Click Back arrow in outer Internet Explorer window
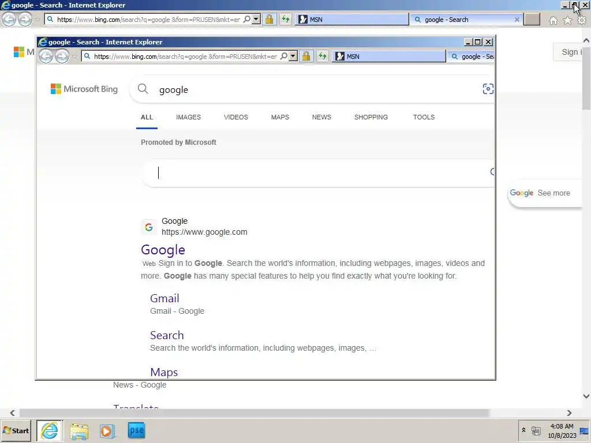This screenshot has height=443, width=591. click(9, 19)
